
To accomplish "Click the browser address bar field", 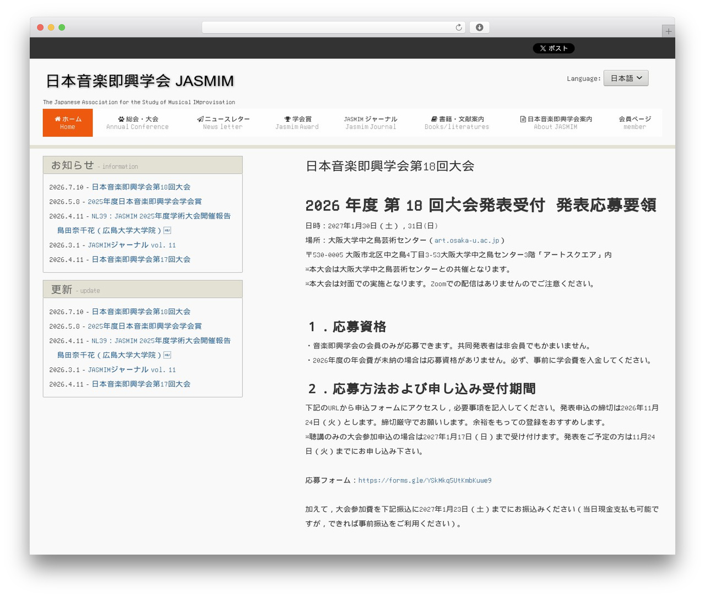I will pos(333,28).
